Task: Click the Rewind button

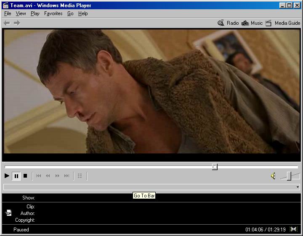Action: click(x=48, y=176)
